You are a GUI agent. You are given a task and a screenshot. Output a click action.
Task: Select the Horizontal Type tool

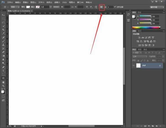[3, 71]
